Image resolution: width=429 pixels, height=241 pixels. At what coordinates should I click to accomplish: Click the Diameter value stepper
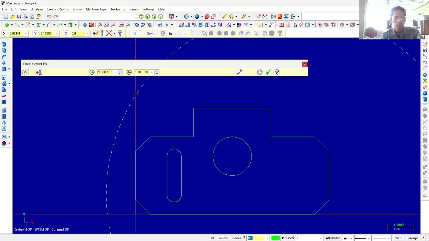click(x=157, y=72)
